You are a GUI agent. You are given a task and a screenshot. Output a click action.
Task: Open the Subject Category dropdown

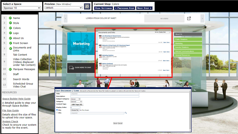(x=75, y=99)
